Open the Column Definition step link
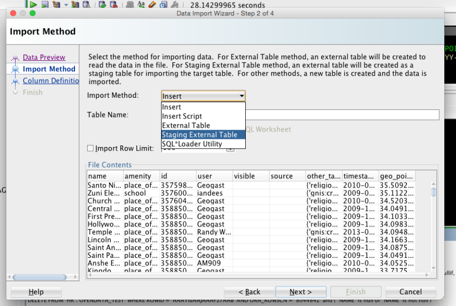Image resolution: width=456 pixels, height=306 pixels. pyautogui.click(x=51, y=81)
